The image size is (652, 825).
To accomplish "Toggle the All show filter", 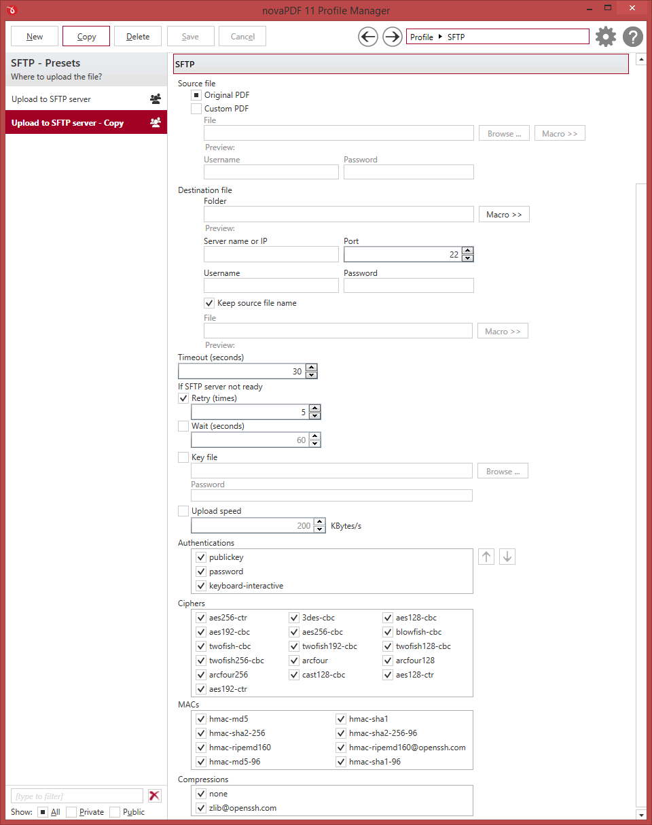I will [x=42, y=812].
